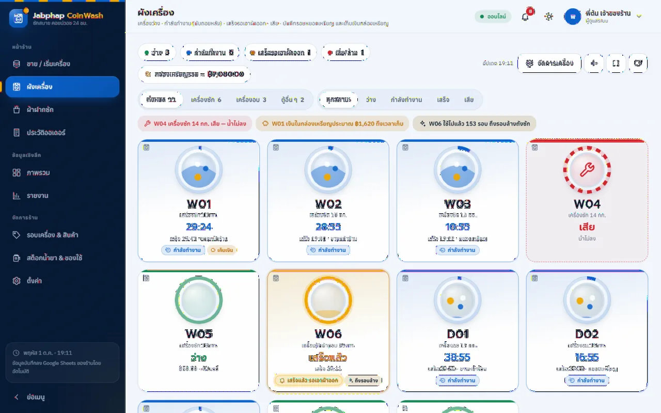Filter by ว่าง 3 status chip
Screen dimensions: 661x413
click(x=157, y=53)
